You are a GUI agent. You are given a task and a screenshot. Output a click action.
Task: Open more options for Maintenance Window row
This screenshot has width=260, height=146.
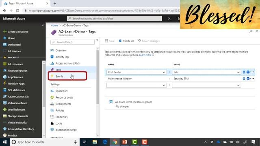(x=252, y=78)
